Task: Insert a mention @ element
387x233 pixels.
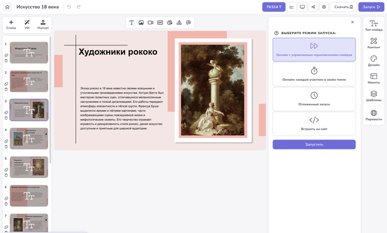Action: point(189,23)
